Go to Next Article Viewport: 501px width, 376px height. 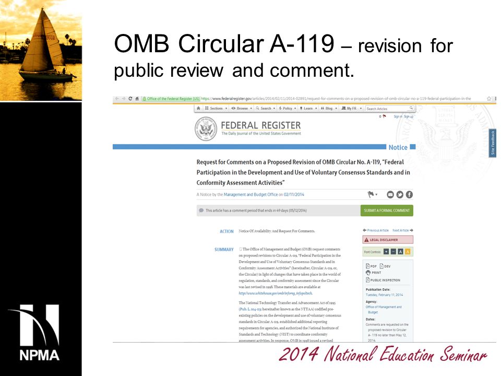tap(402, 230)
